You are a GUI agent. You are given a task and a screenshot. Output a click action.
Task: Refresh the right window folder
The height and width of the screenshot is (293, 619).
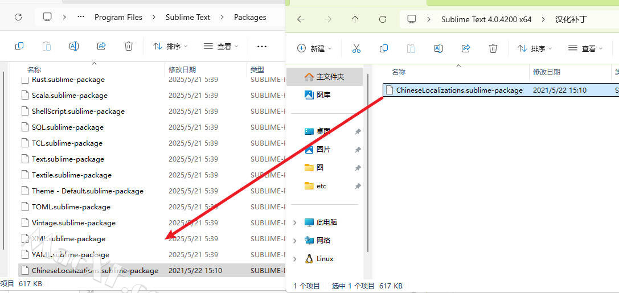point(382,19)
